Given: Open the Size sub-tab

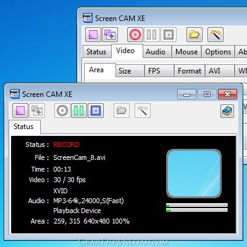Looking at the screenshot, I should point(129,71).
